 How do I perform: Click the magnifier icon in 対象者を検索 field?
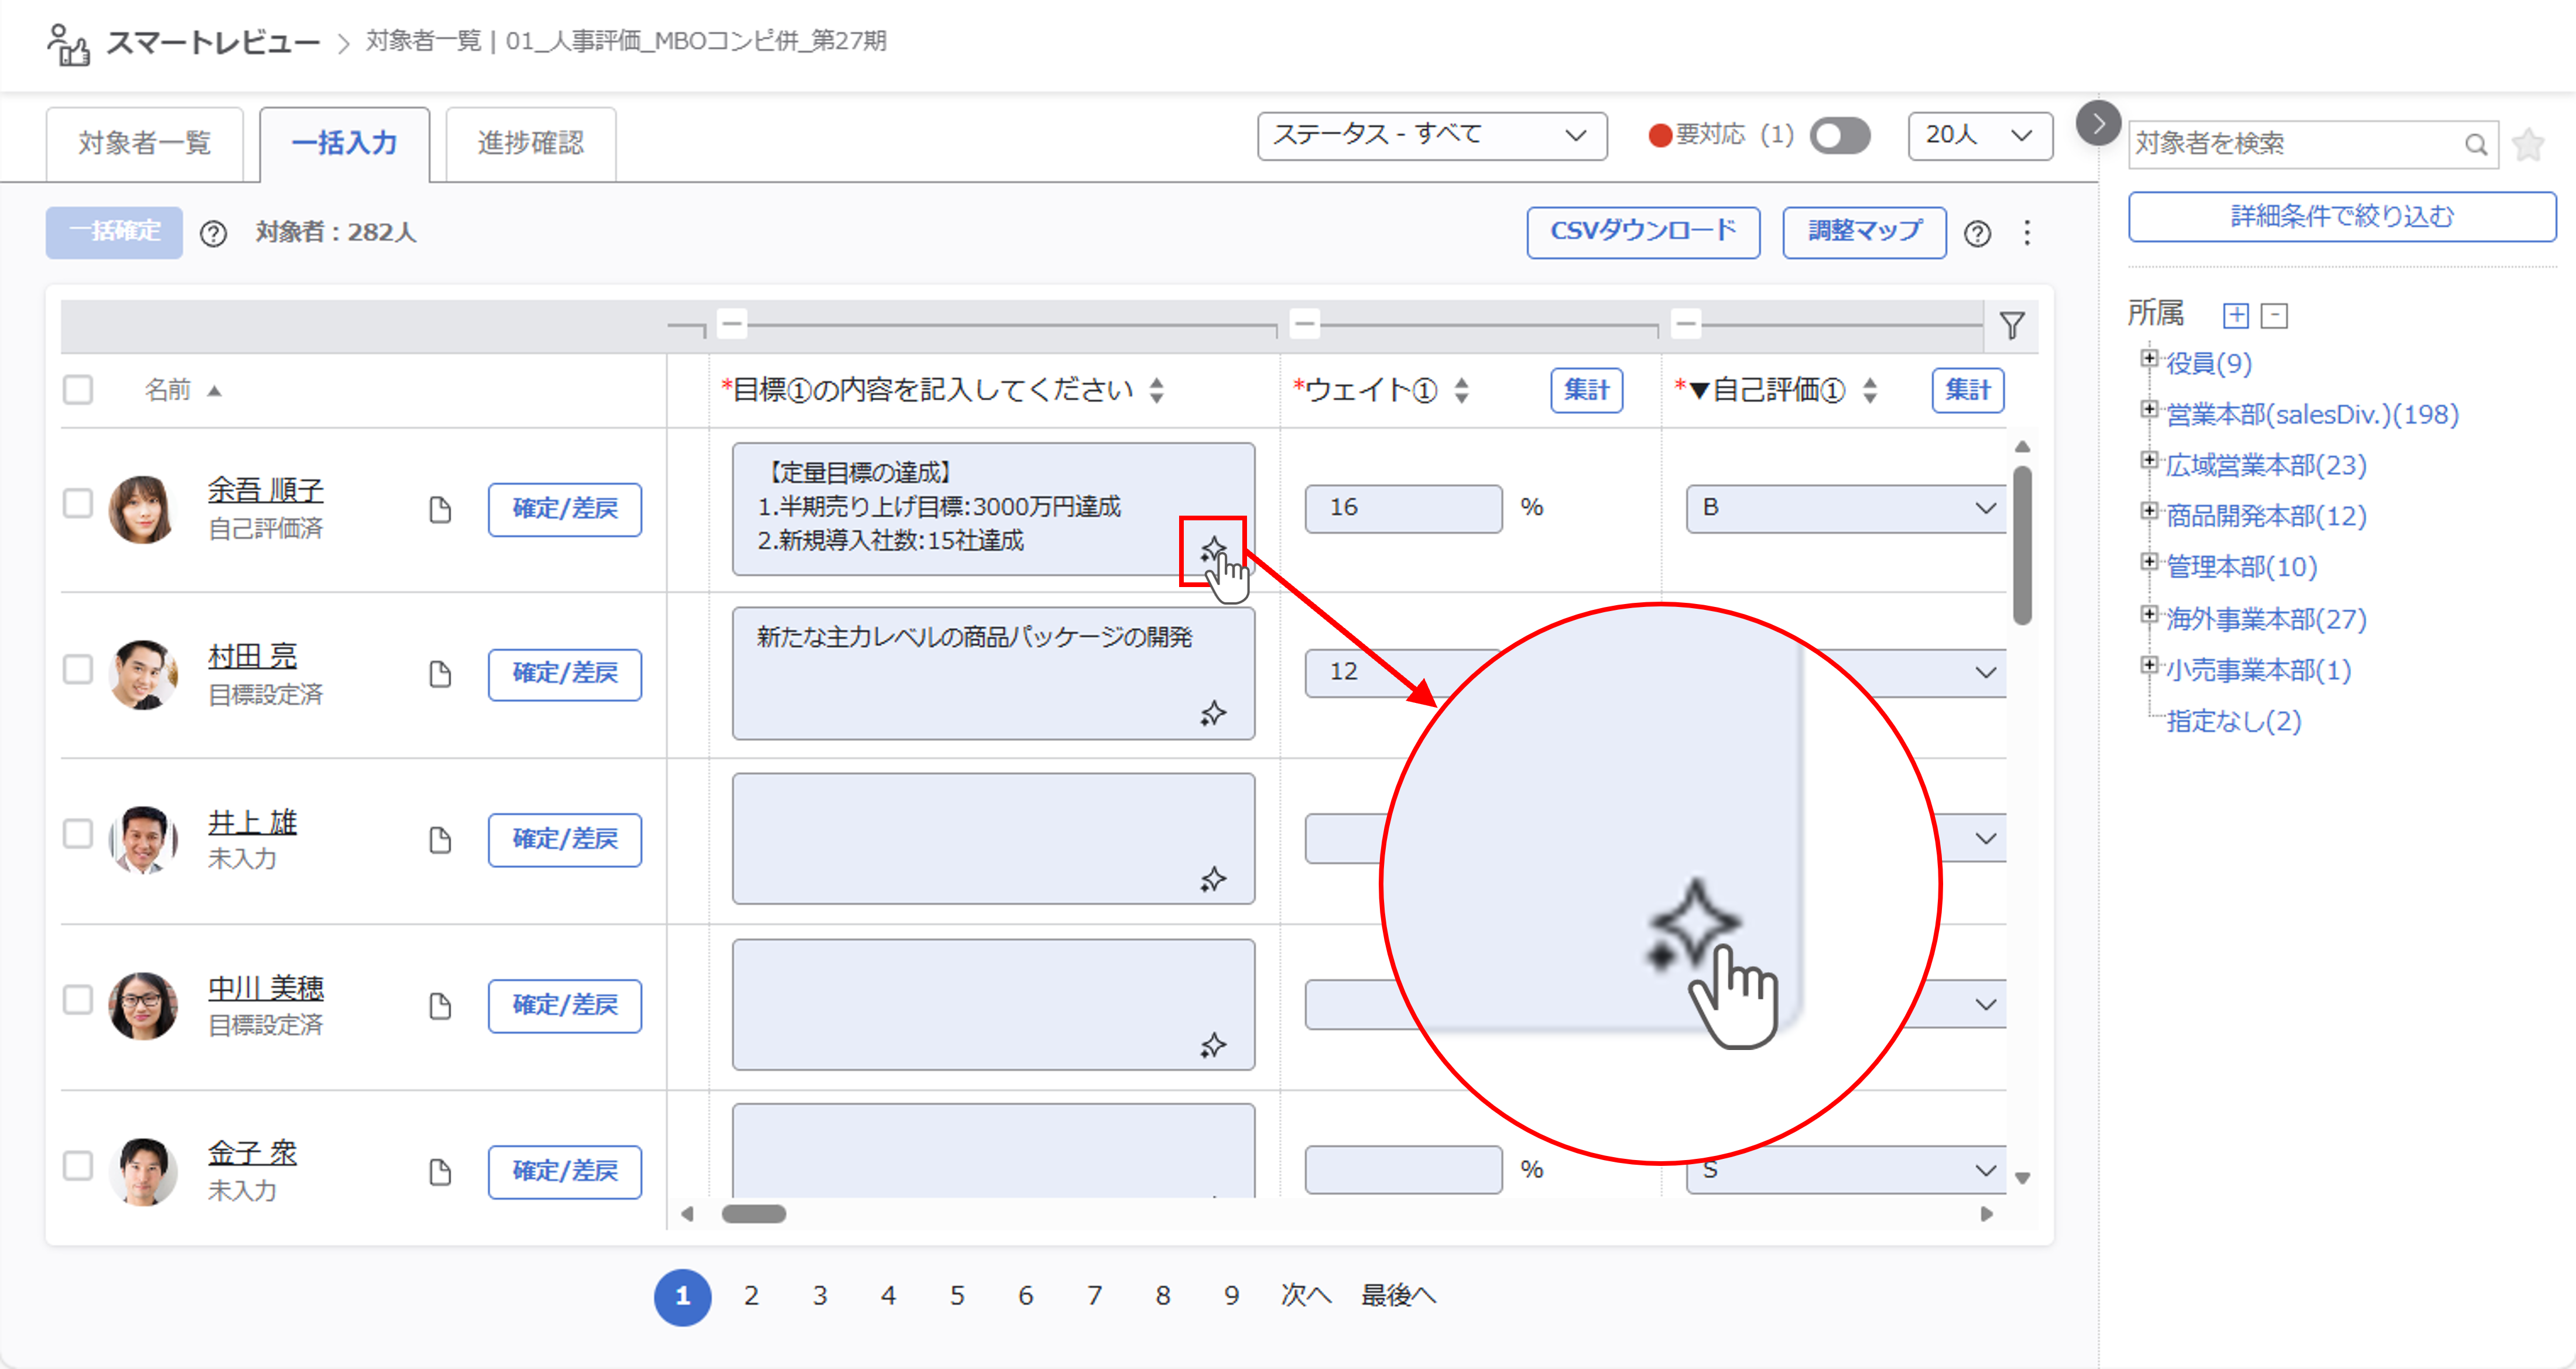(2477, 144)
